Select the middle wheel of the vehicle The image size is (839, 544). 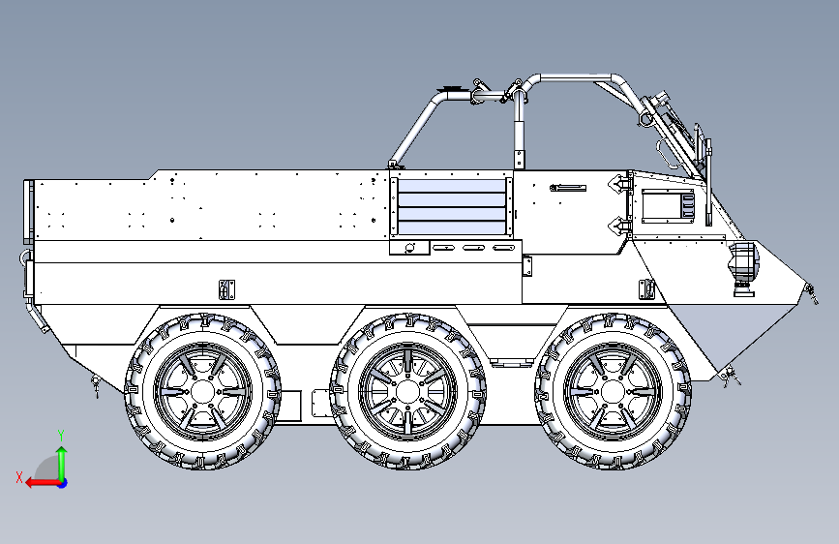point(407,391)
